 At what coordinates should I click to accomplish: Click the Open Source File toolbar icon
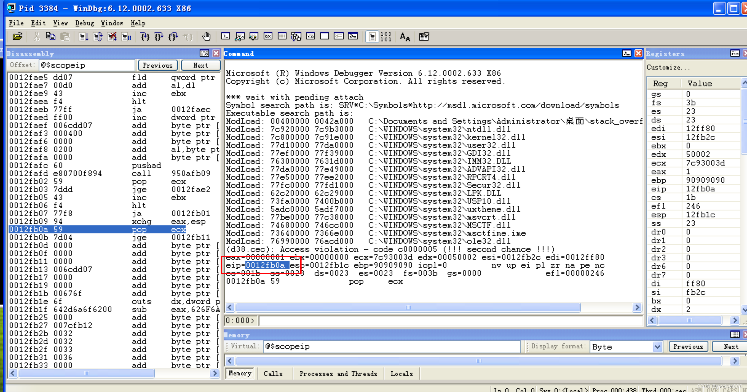click(x=18, y=37)
